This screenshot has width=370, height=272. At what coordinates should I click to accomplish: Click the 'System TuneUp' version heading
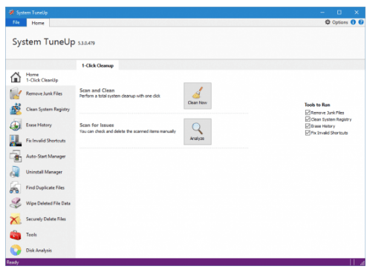pos(53,42)
